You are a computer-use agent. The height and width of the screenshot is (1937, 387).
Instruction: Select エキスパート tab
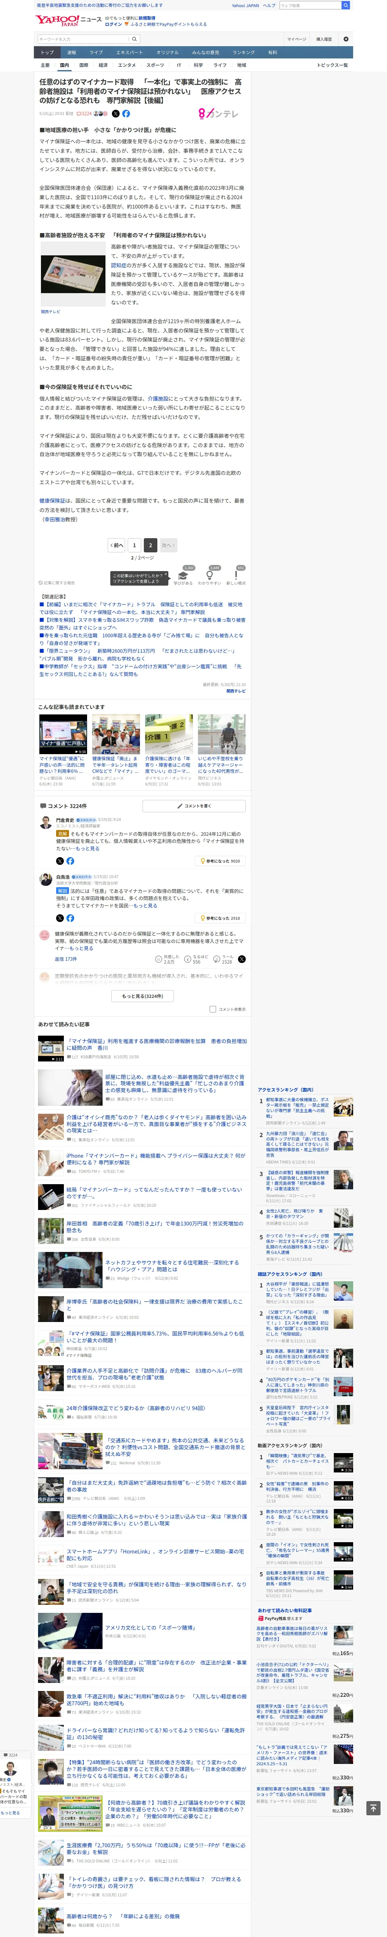click(129, 53)
